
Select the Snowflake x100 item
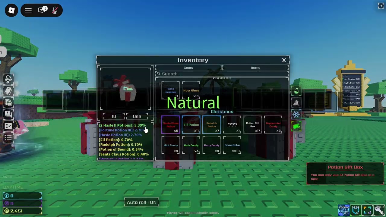232,145
